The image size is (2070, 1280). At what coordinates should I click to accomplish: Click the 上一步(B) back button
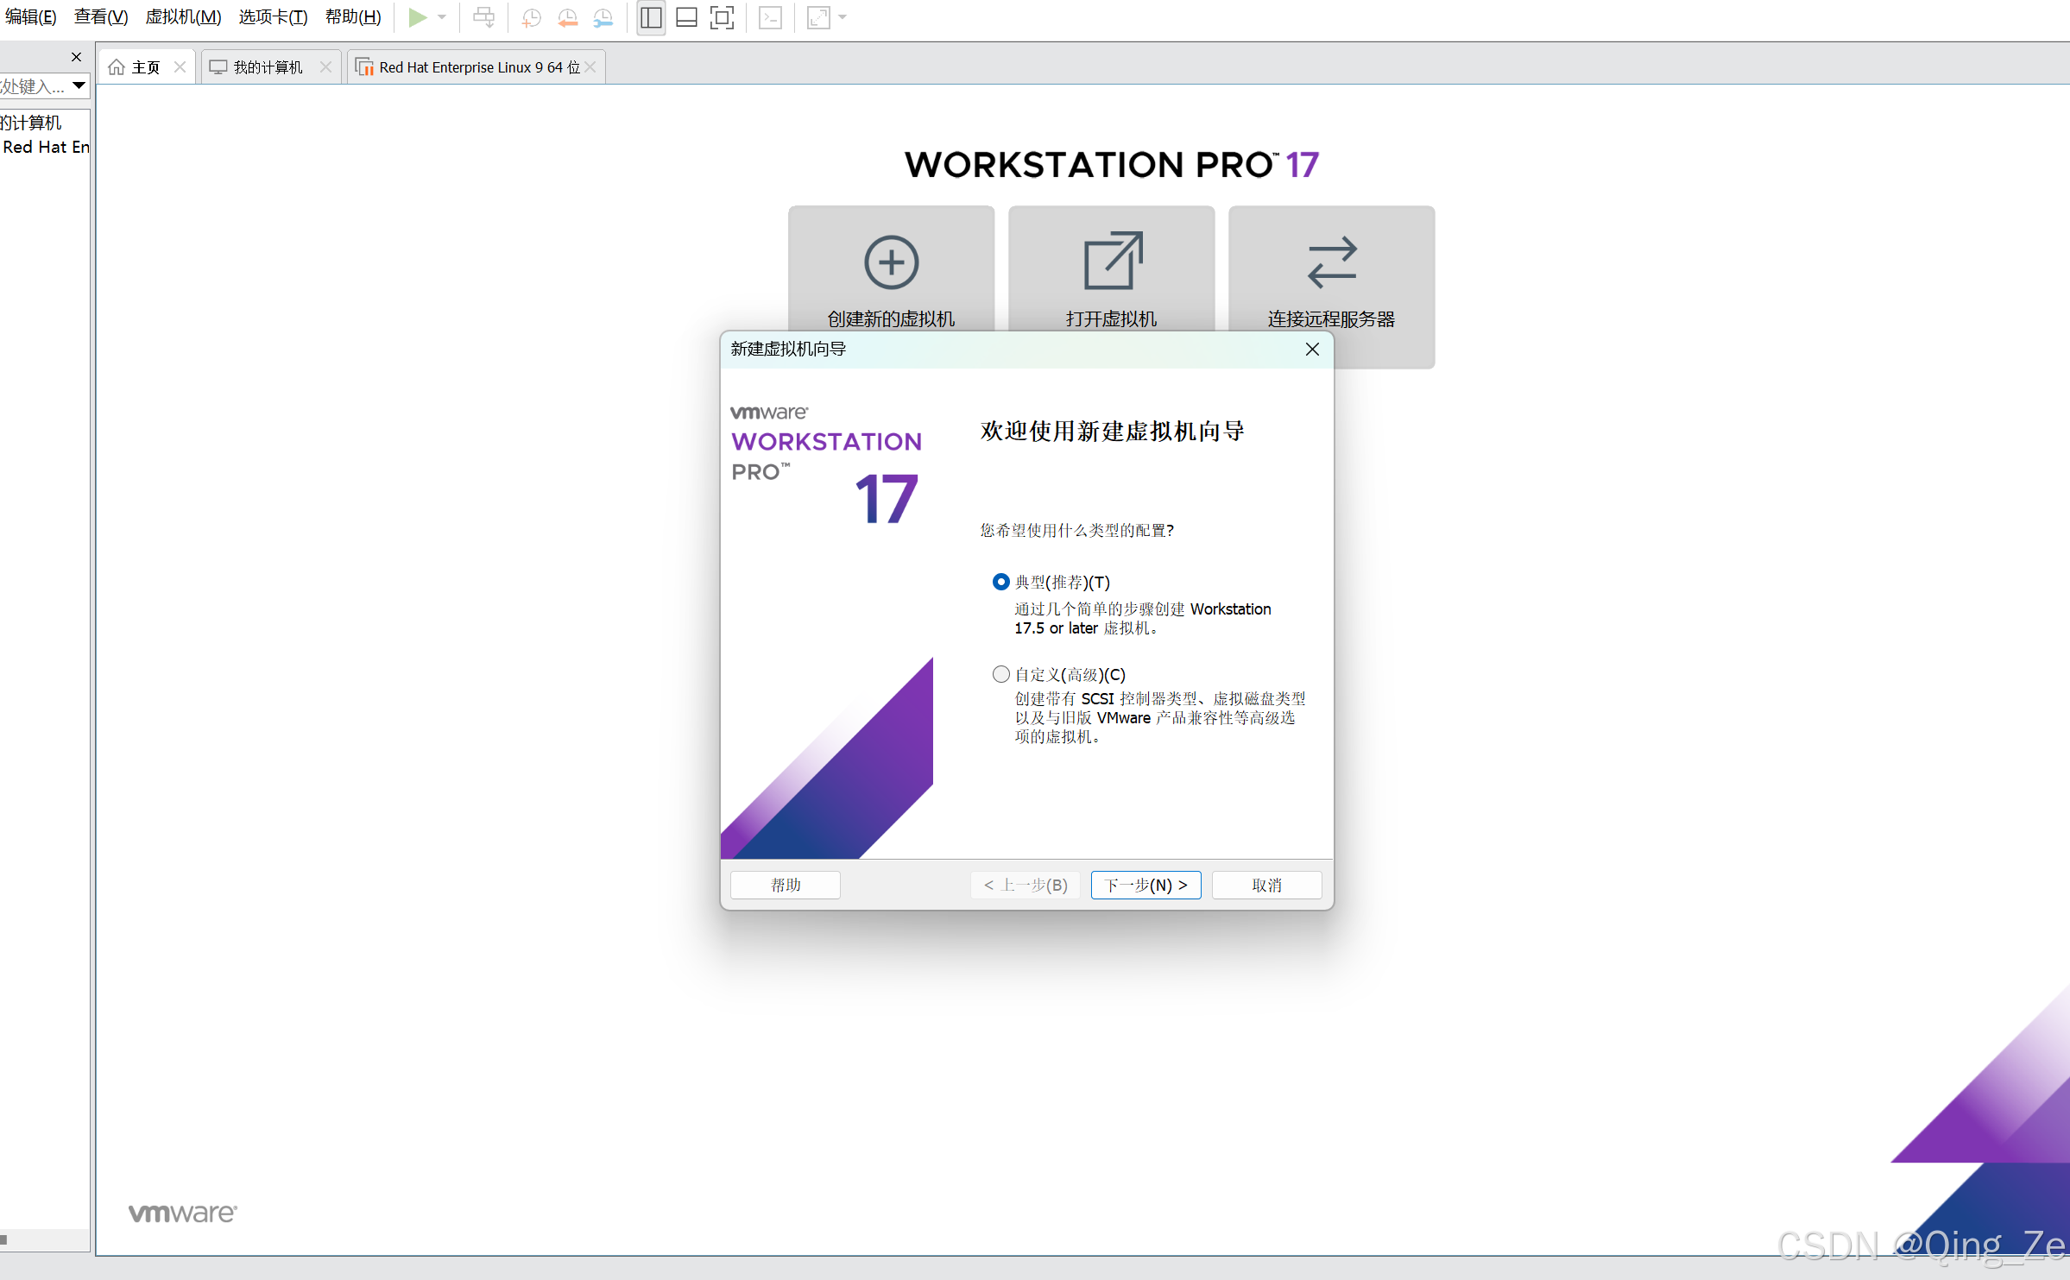[x=1026, y=885]
